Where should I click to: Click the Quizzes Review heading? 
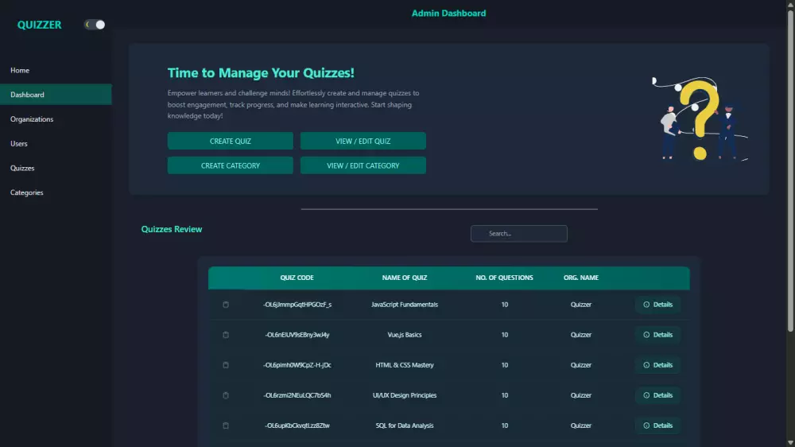(172, 229)
